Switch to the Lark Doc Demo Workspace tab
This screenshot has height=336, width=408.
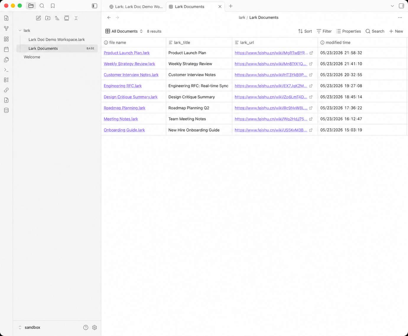click(x=136, y=6)
